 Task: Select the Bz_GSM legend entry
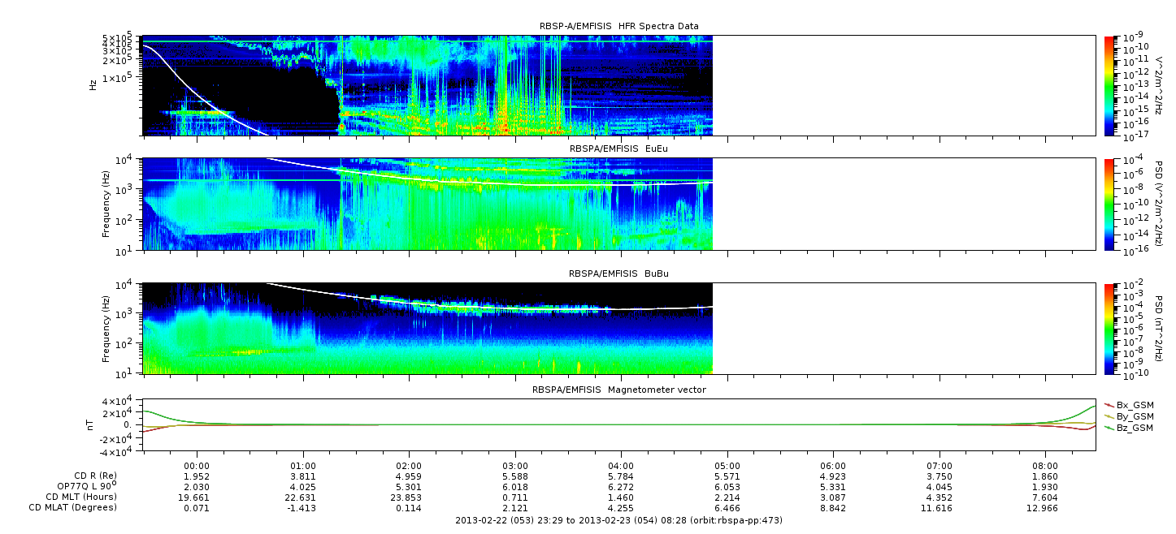pyautogui.click(x=1135, y=428)
